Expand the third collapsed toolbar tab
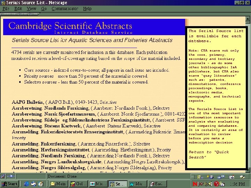251x188 pixels. click(x=34, y=14)
